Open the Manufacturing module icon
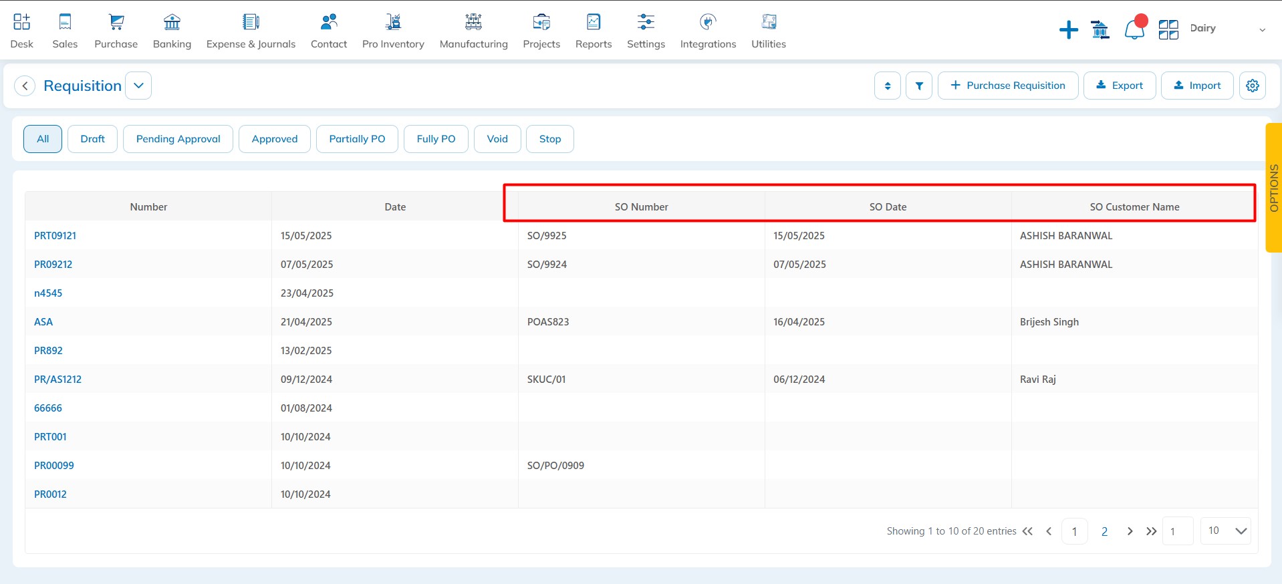 [473, 22]
